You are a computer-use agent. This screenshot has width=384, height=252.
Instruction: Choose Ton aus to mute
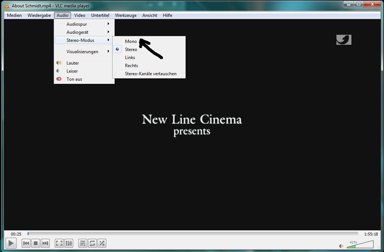click(x=84, y=79)
